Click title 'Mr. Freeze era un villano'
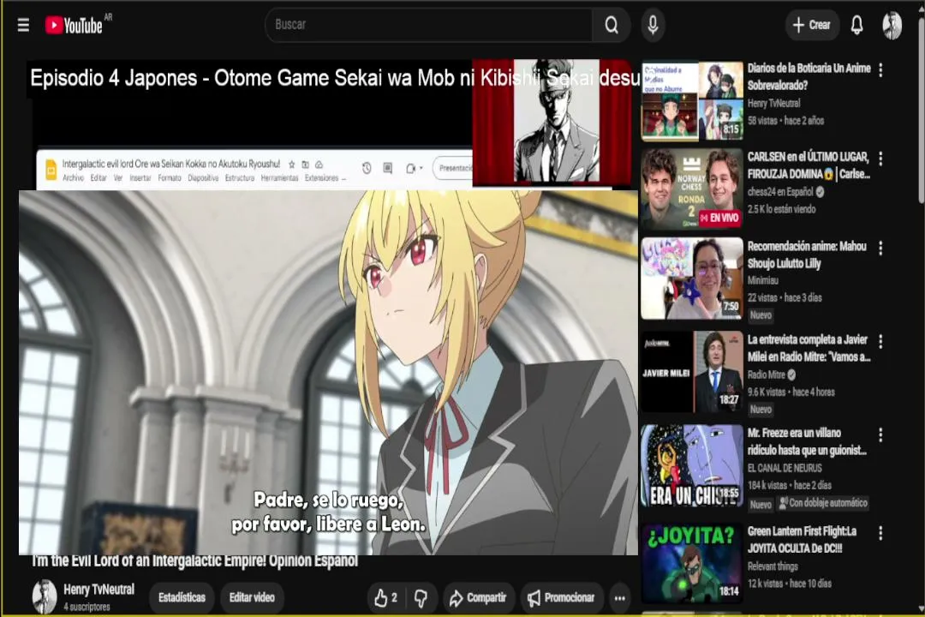Viewport: 925px width, 617px height. tap(807, 441)
